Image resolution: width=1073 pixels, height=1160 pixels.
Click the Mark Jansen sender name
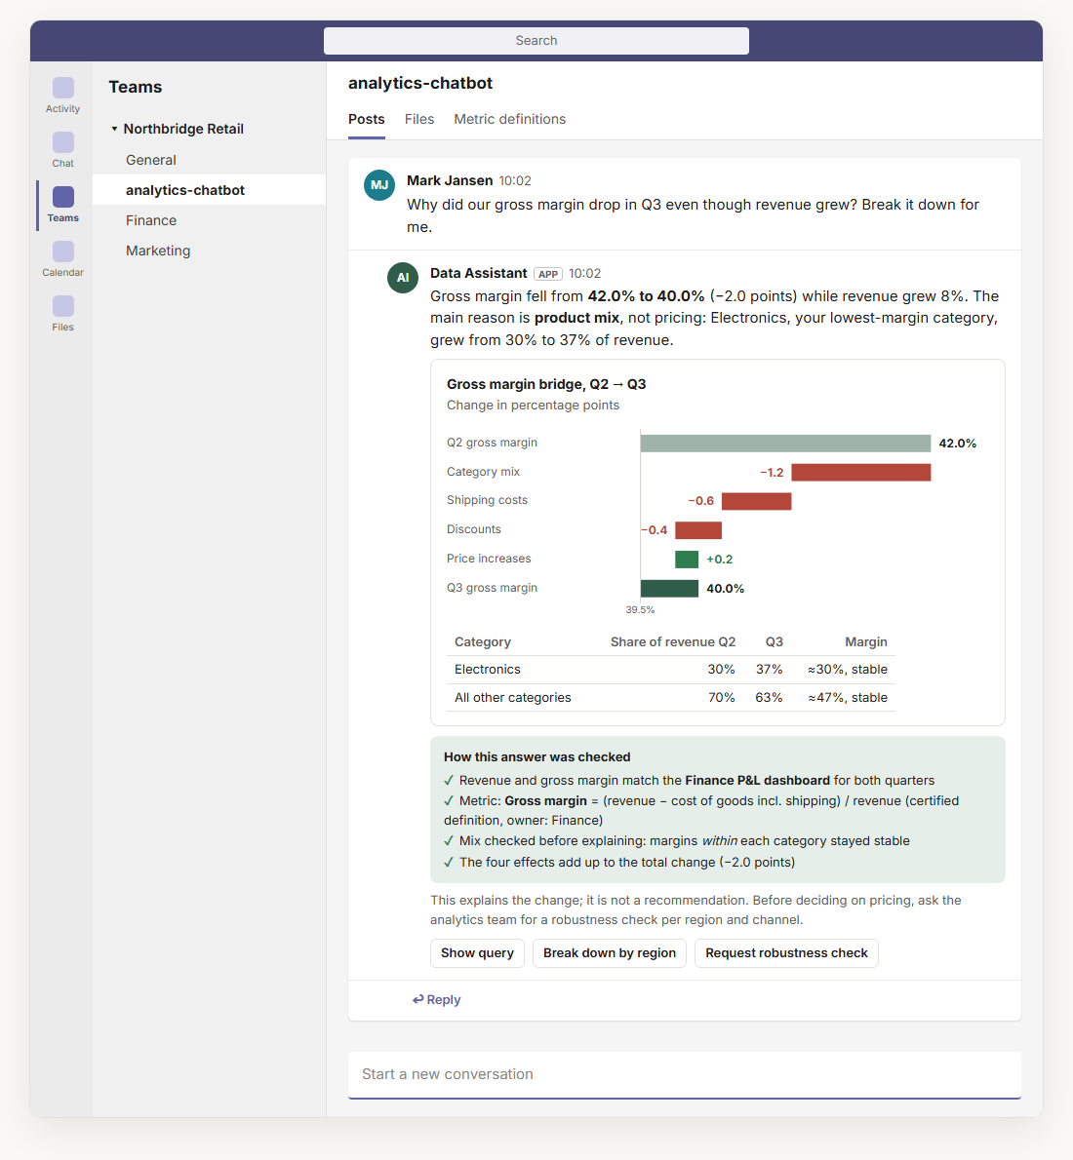coord(450,180)
